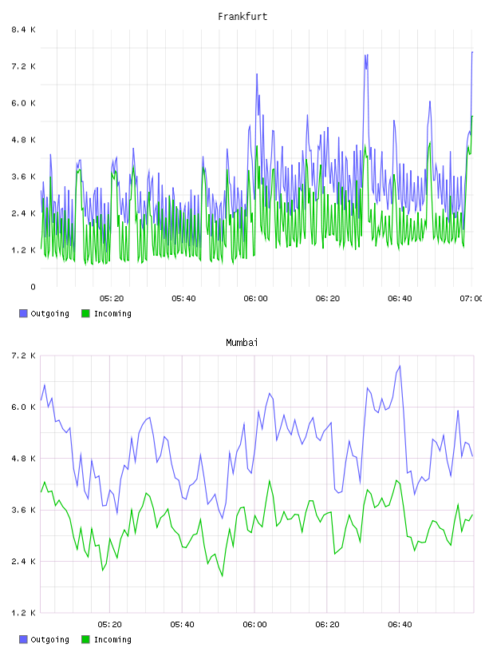The height and width of the screenshot is (652, 485).
Task: Click the 07:00 time label under Frankfurt chart
Action: (x=471, y=299)
